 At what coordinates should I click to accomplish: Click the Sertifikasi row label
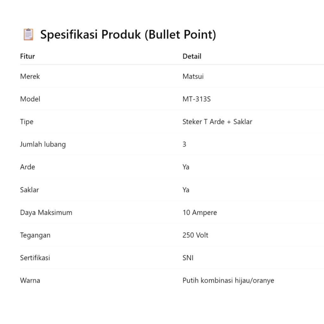(35, 258)
